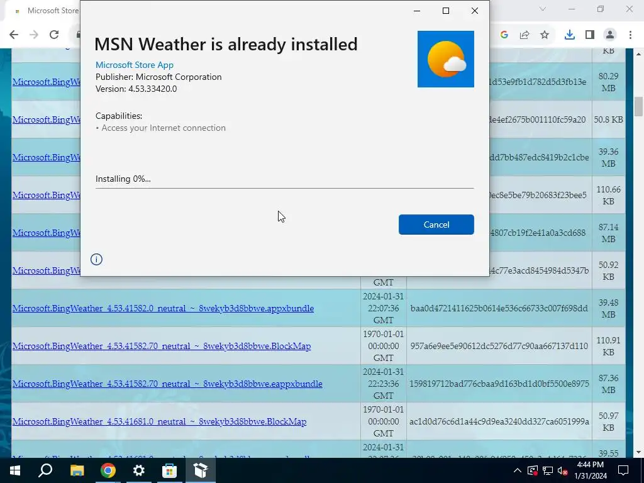This screenshot has width=644, height=483.
Task: Open the network tray icon
Action: click(x=548, y=470)
